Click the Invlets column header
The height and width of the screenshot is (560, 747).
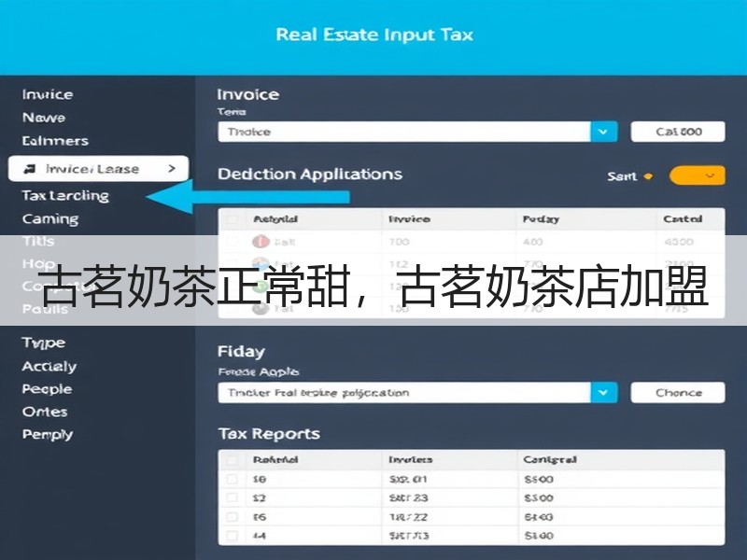410,459
